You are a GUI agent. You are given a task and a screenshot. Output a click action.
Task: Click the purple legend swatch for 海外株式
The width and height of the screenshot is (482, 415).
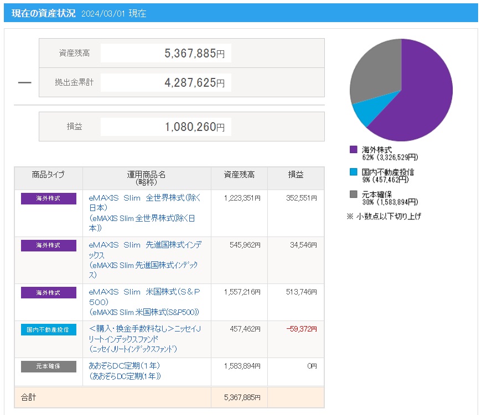[354, 149]
